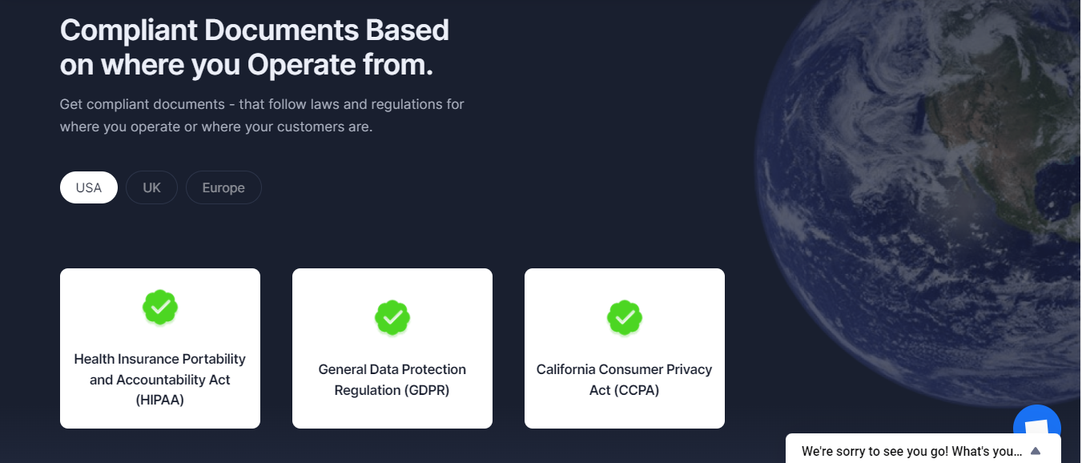Viewport: 1082px width, 463px height.
Task: Click the "Get compliant documents" description line
Action: [x=262, y=104]
